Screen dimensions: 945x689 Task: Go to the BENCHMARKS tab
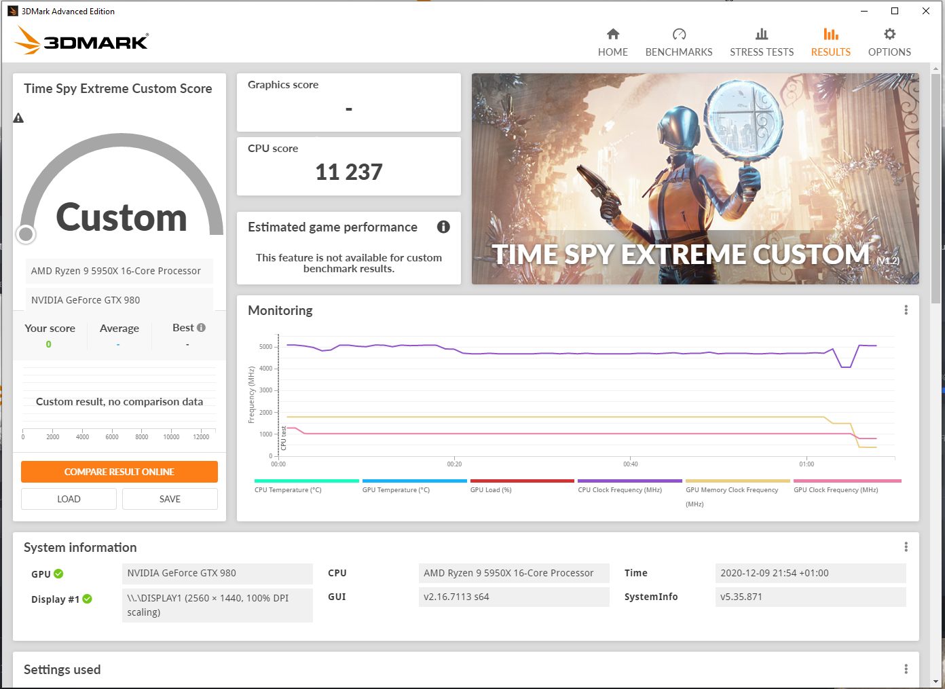pyautogui.click(x=679, y=42)
